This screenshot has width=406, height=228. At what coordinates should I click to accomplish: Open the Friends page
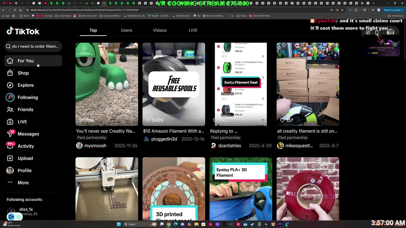pos(33,110)
